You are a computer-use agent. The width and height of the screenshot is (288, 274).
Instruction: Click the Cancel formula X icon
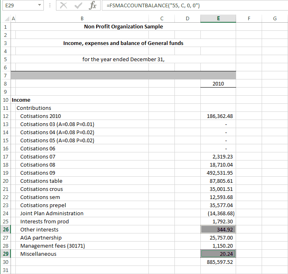click(x=63, y=5)
